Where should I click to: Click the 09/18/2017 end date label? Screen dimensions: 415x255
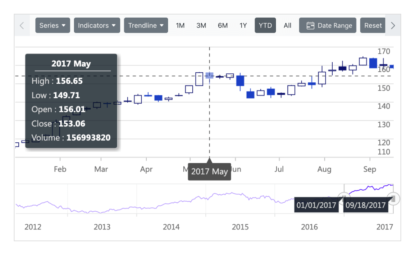tap(366, 205)
